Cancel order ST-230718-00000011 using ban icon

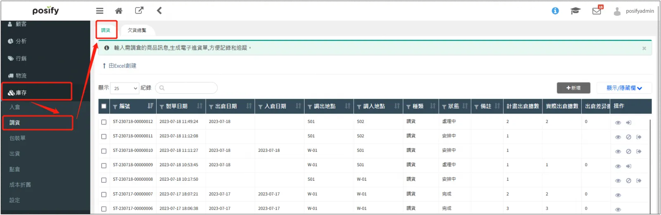click(x=628, y=137)
